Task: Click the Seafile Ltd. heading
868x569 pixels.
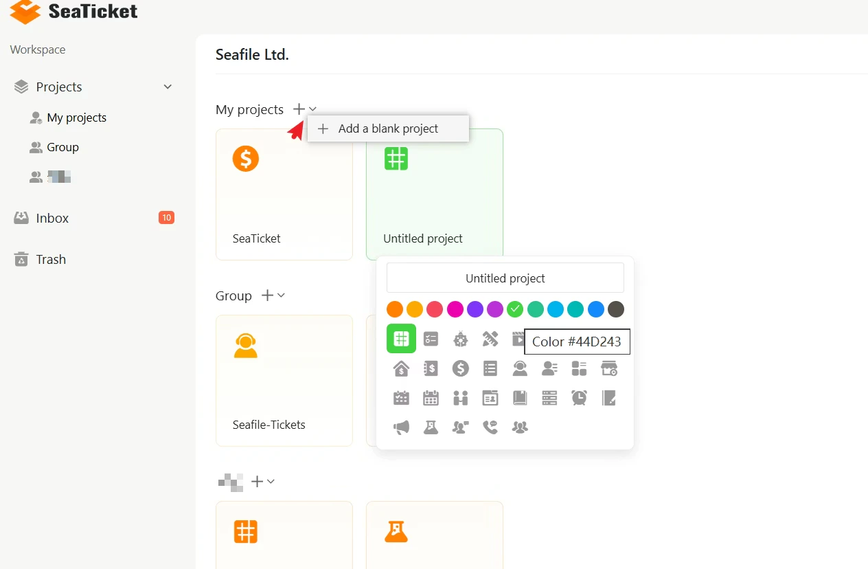Action: pos(252,55)
